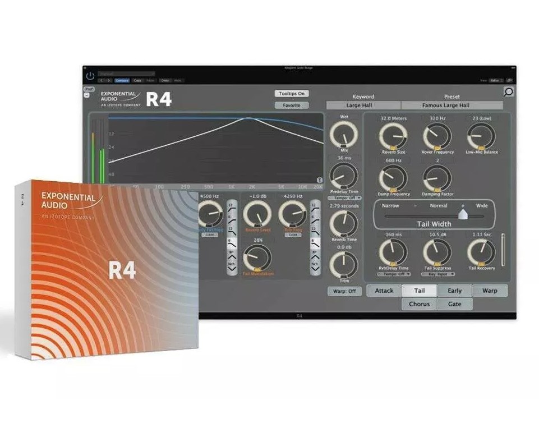Screen dimensions: 539x423
Task: Select 6 dB high-cut on early filter strip
Action: (x=232, y=243)
